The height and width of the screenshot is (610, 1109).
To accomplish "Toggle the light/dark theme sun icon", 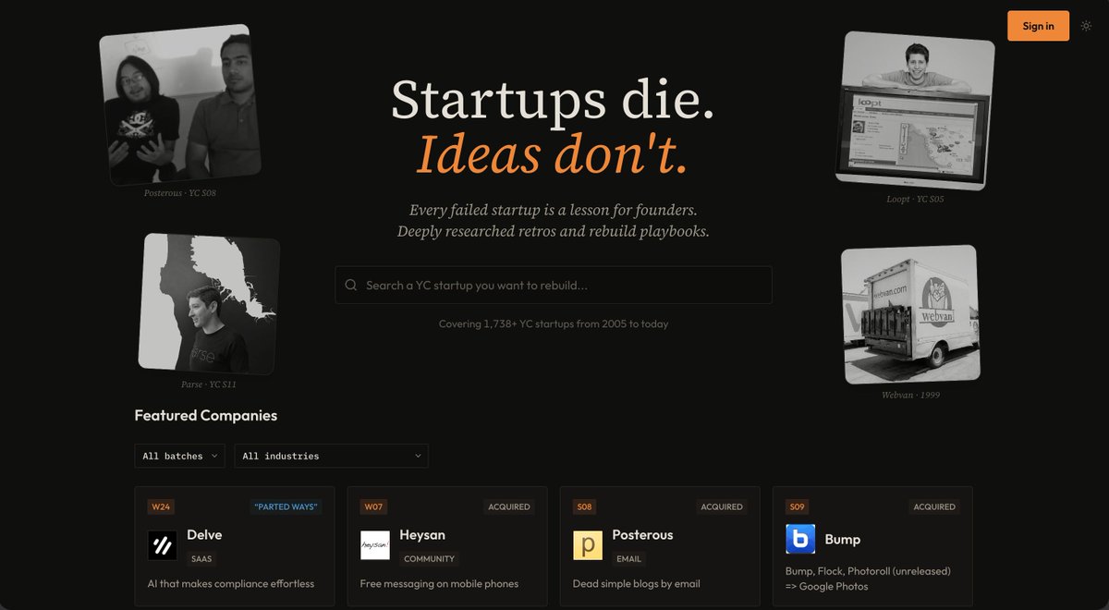I will (x=1086, y=26).
